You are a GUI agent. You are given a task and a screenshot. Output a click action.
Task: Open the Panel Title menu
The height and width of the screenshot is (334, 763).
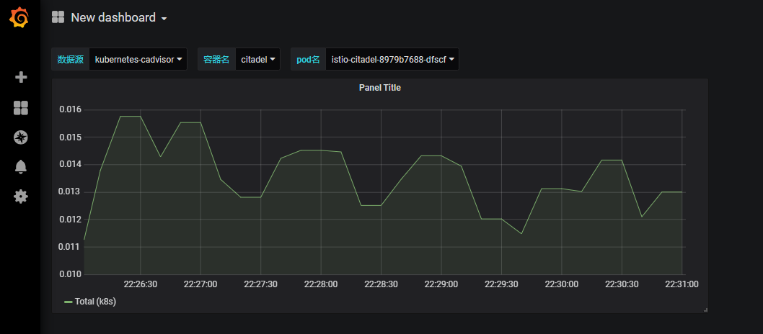[x=379, y=88]
